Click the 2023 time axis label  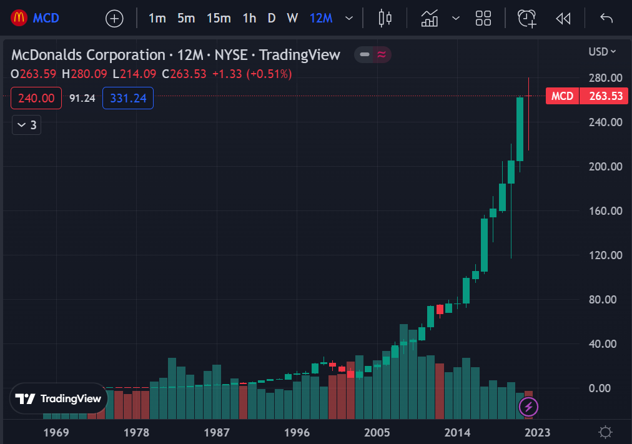(x=537, y=433)
